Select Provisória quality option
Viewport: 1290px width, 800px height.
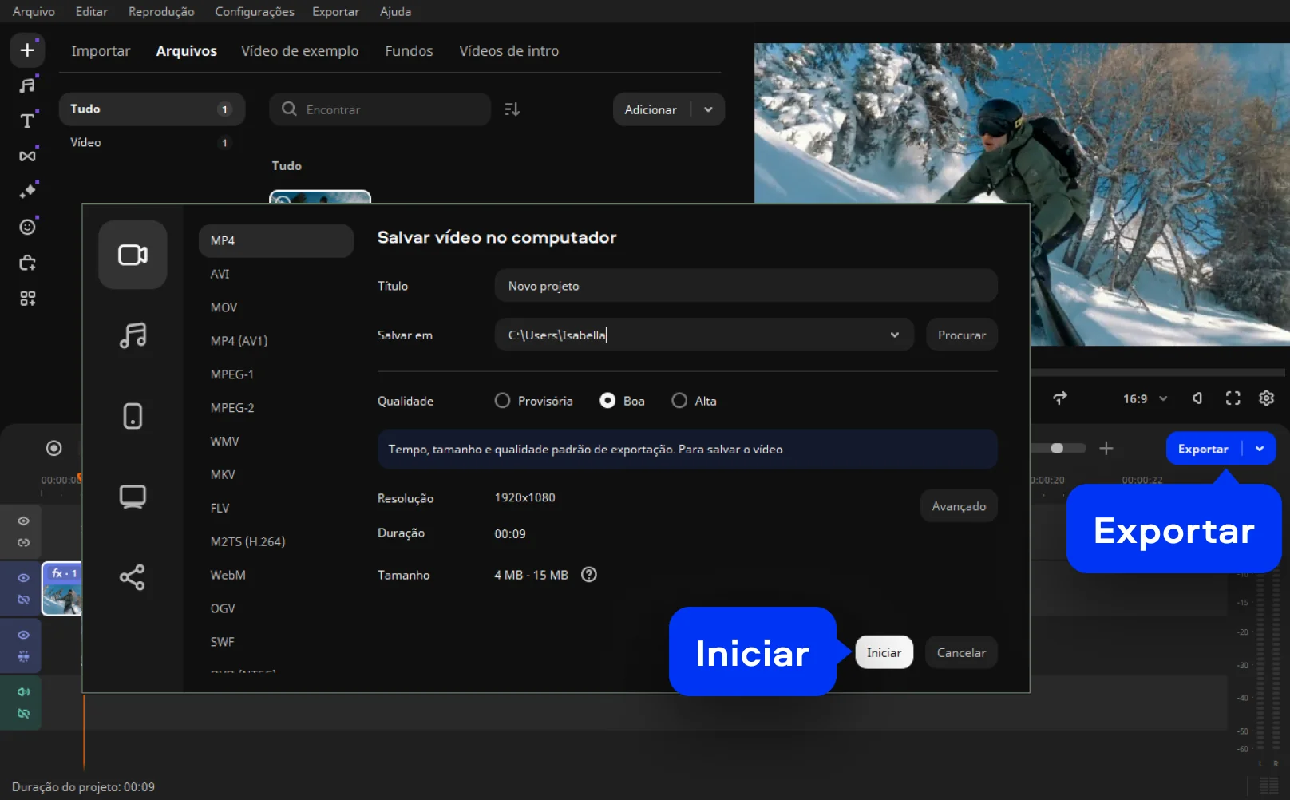click(x=502, y=401)
